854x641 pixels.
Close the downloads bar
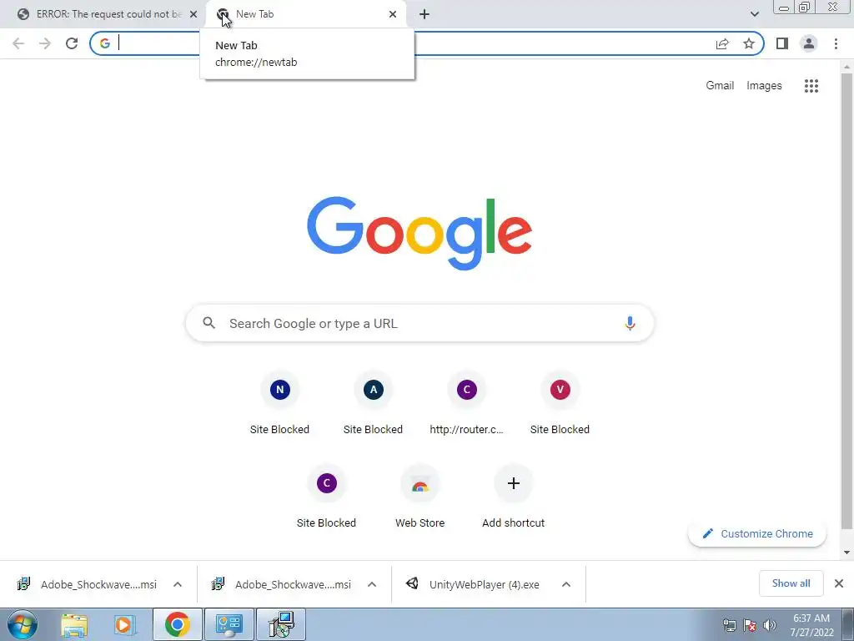tap(839, 583)
